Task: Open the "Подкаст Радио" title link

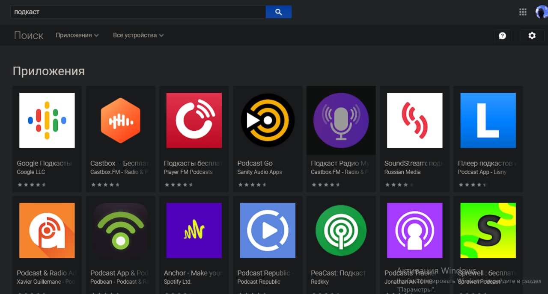Action: [340, 163]
